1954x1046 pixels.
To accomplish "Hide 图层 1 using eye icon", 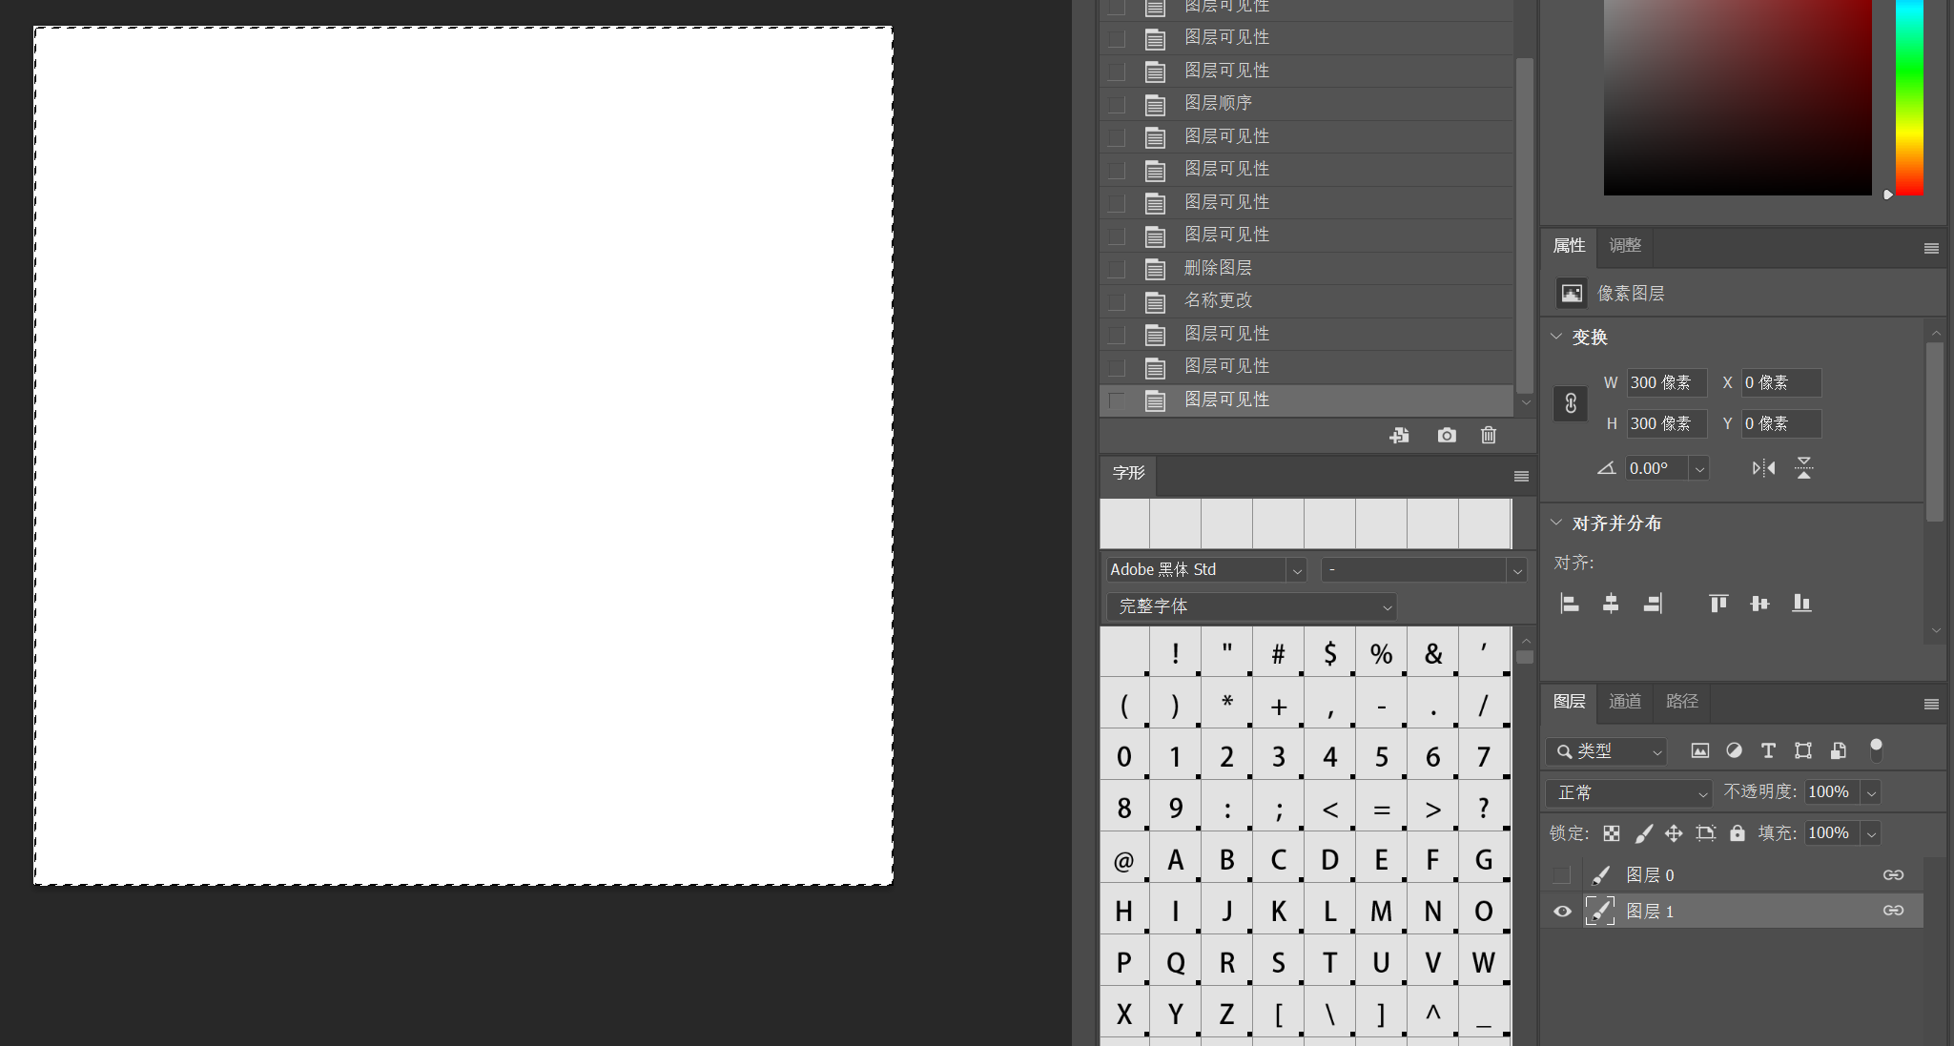I will coord(1562,912).
